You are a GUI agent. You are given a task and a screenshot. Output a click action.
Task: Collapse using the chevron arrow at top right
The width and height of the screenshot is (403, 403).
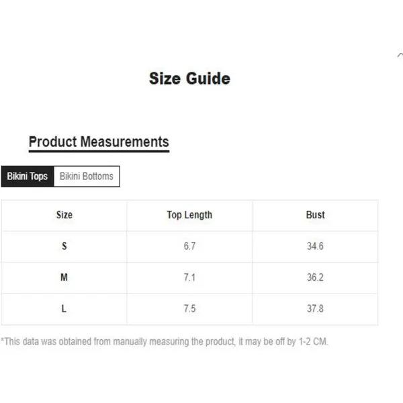point(400,55)
